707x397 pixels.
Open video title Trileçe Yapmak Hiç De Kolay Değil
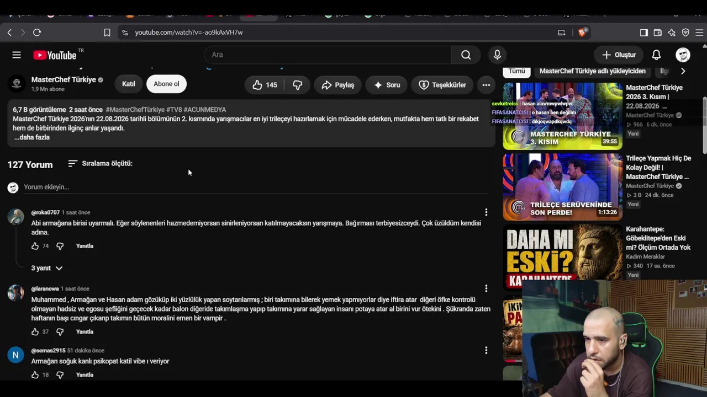(x=658, y=168)
